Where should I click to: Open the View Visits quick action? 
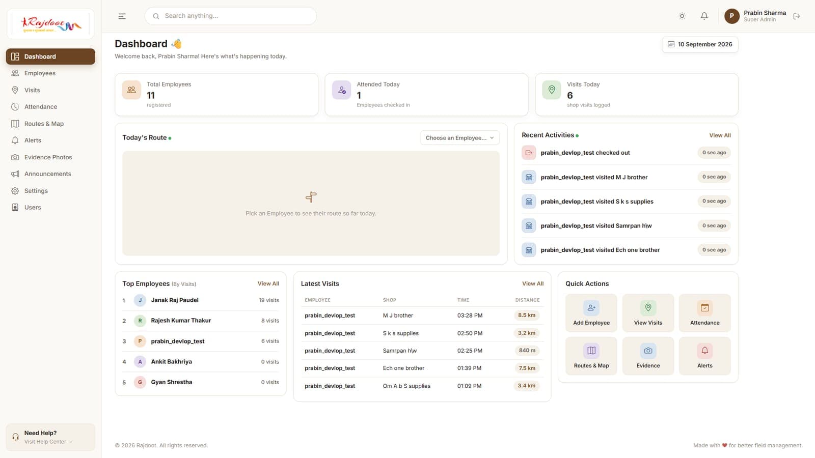[648, 313]
